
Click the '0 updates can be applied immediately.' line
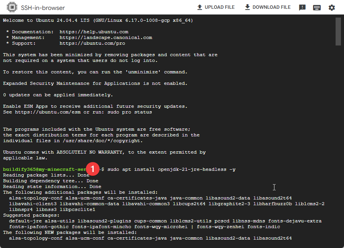[x=58, y=95]
